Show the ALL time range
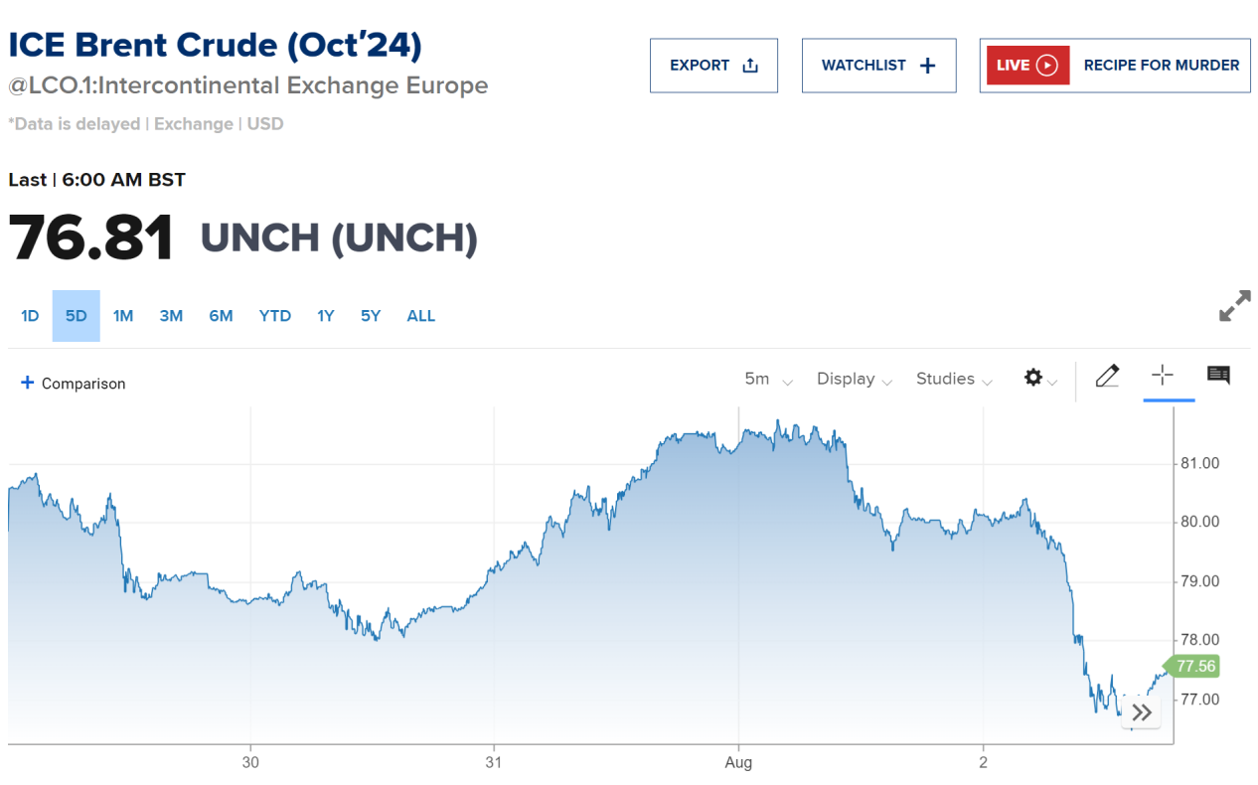The width and height of the screenshot is (1258, 785). (421, 316)
